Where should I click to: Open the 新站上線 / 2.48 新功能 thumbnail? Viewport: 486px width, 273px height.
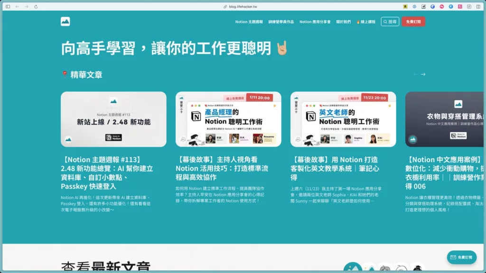coord(113,119)
